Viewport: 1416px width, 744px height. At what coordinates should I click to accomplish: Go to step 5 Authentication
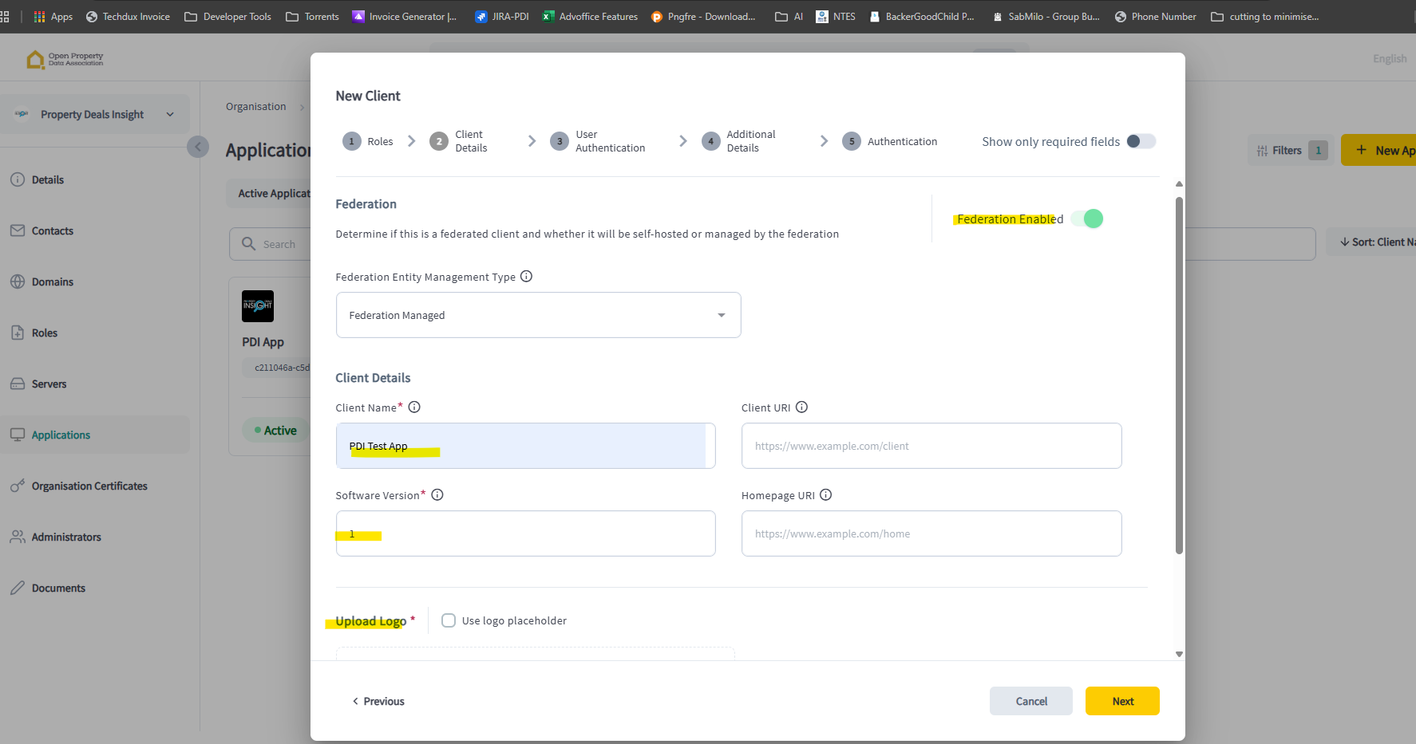pos(890,141)
